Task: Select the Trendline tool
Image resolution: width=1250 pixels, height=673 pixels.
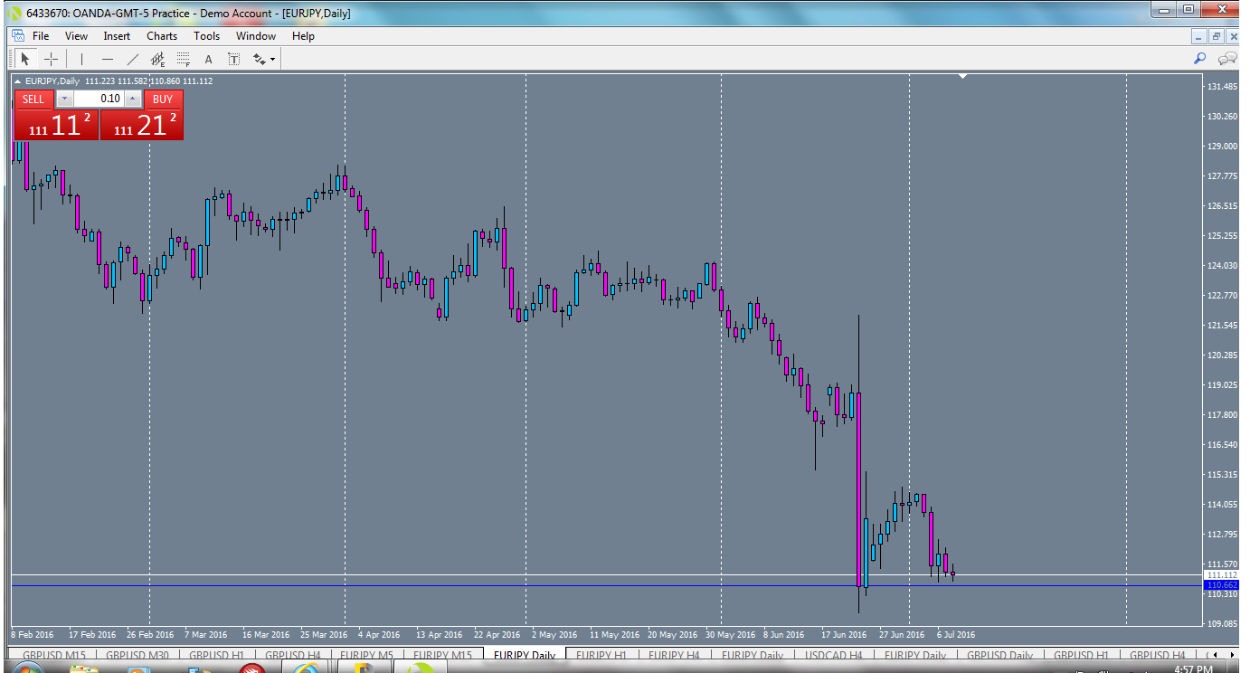Action: pos(132,59)
